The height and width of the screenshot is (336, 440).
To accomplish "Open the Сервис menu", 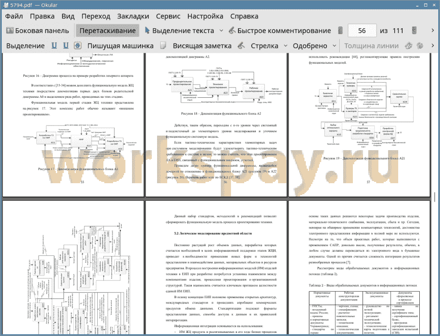I will point(168,16).
